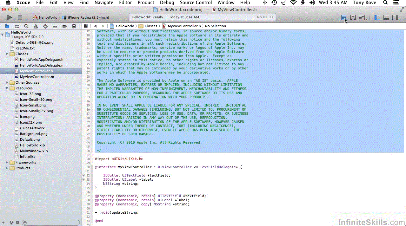Open the Issue navigator warning icon
The width and height of the screenshot is (406, 226).
36,26
